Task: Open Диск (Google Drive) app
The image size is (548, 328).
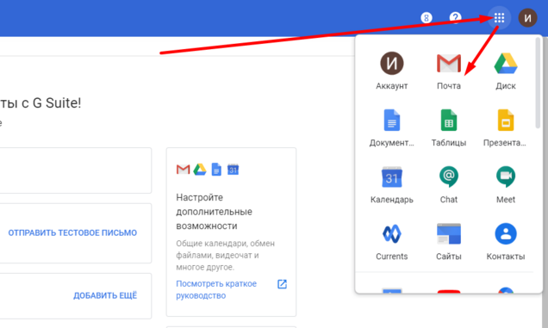Action: (x=506, y=71)
